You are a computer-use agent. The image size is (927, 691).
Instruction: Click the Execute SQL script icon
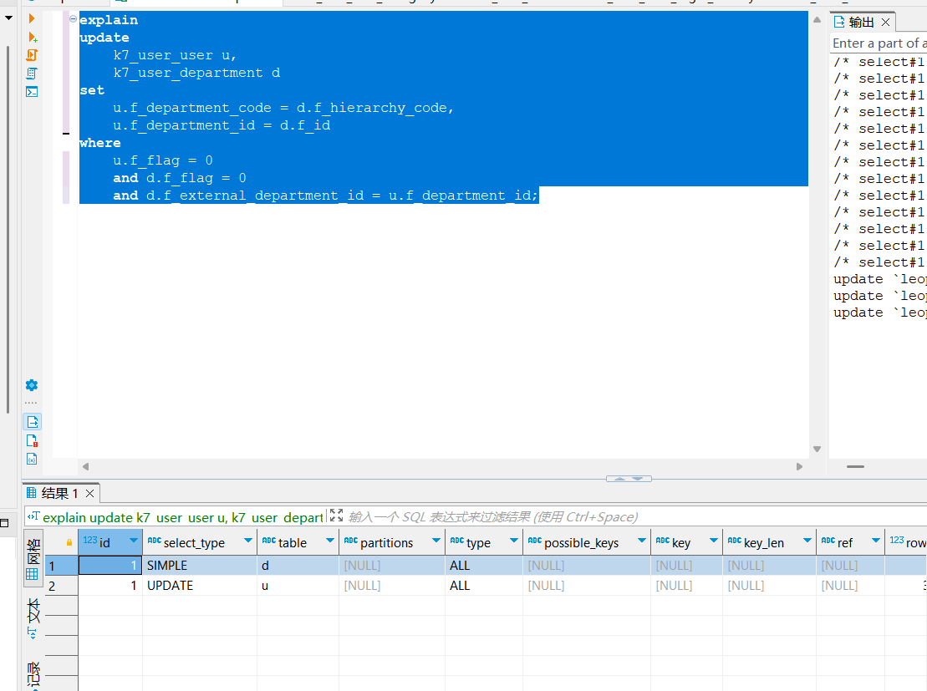pos(32,55)
